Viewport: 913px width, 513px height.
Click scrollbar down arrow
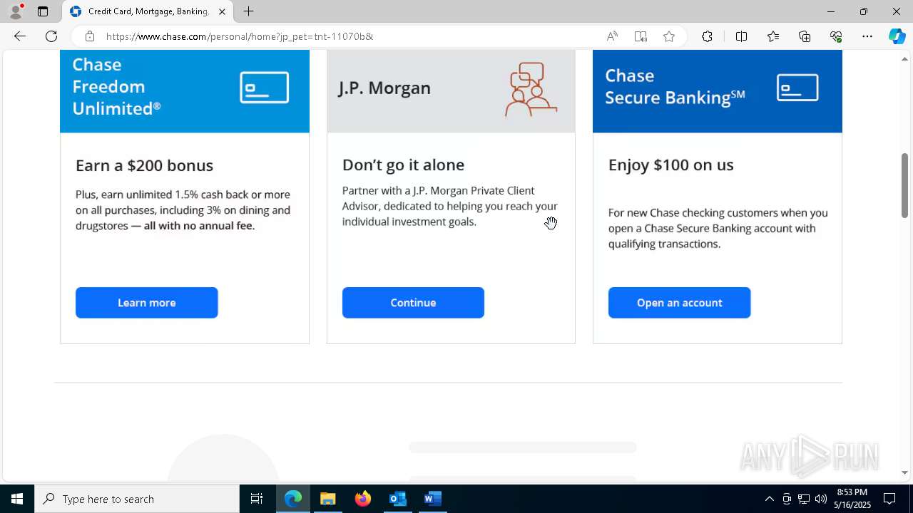905,472
